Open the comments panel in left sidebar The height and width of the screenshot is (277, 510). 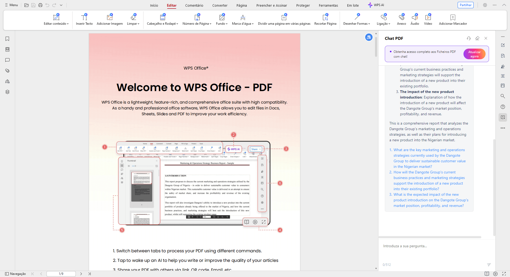point(7,60)
